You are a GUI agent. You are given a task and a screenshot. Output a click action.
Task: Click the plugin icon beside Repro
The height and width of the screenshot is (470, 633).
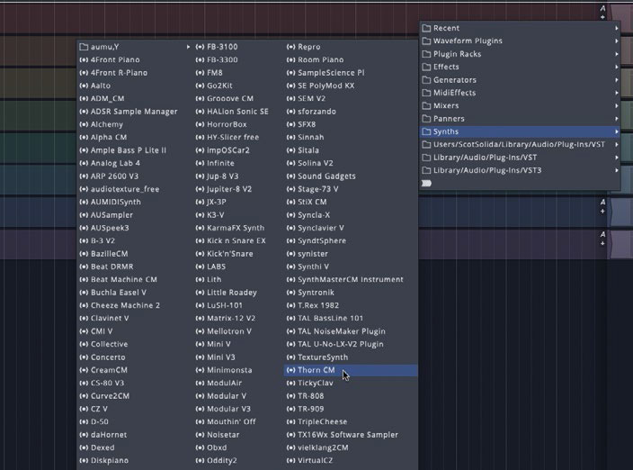[290, 47]
